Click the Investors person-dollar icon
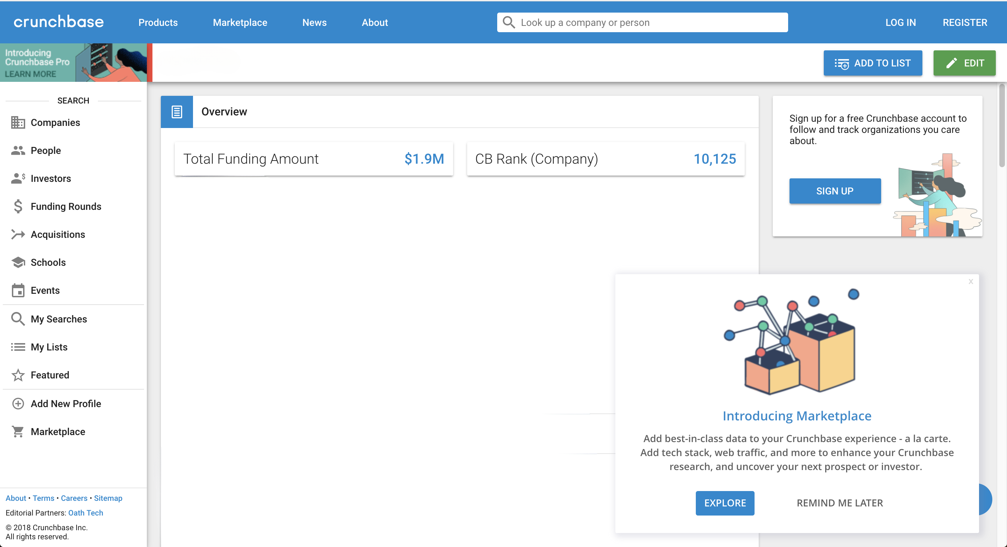The width and height of the screenshot is (1007, 547). coord(18,178)
